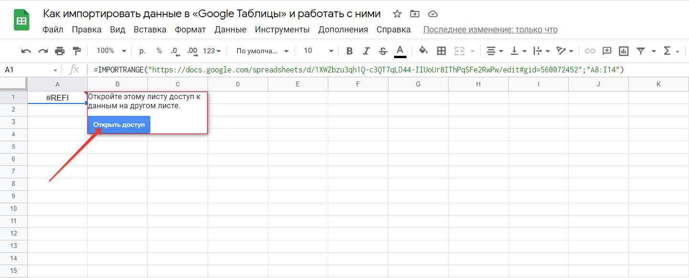Toggle bold formatting
The image size is (689, 278).
point(349,51)
